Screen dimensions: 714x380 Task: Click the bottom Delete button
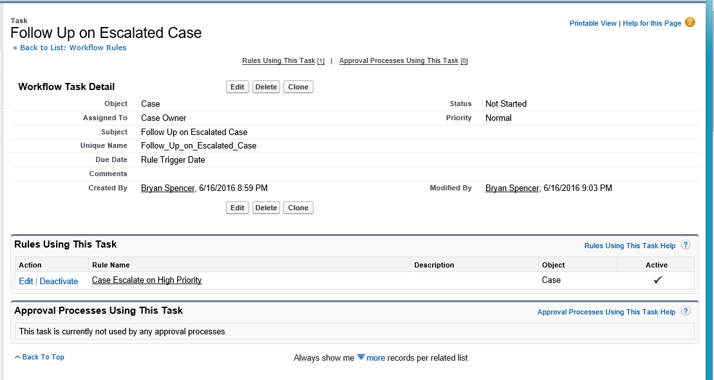tap(265, 208)
